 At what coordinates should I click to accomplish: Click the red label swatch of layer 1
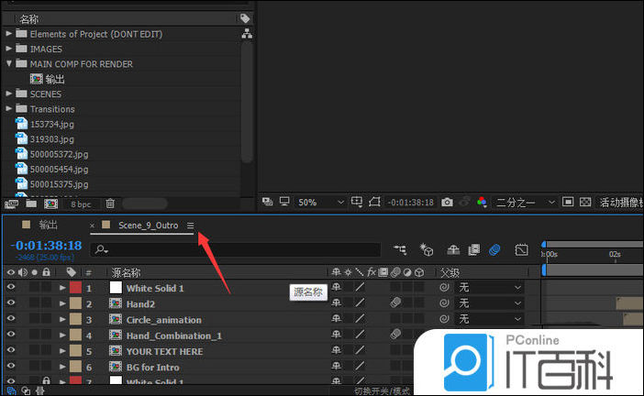(76, 288)
